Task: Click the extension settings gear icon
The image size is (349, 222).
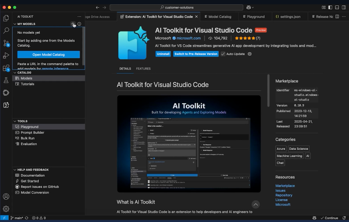Action: pos(250,54)
